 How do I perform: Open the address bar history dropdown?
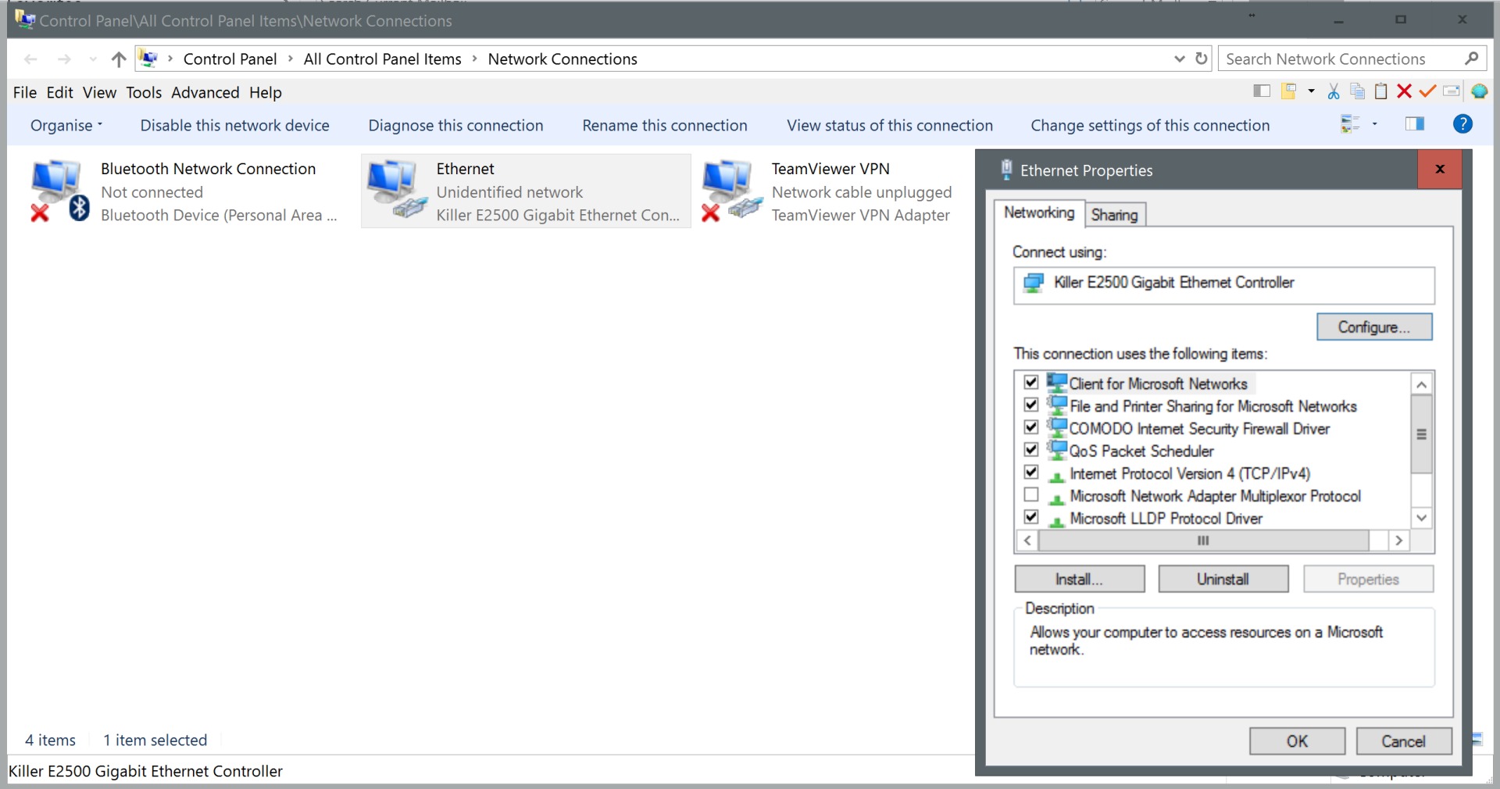pos(1180,59)
